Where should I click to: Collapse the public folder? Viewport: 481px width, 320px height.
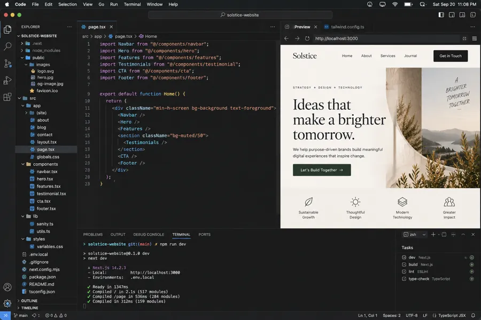point(22,58)
